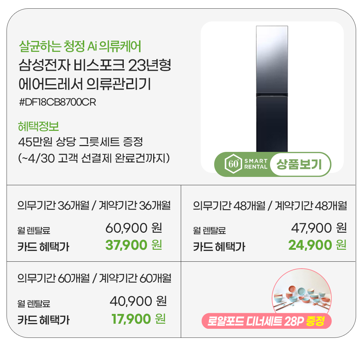The height and width of the screenshot is (348, 363).
Task: Click the 삼성전자 비스포크 23년형 product title
Action: point(94,66)
